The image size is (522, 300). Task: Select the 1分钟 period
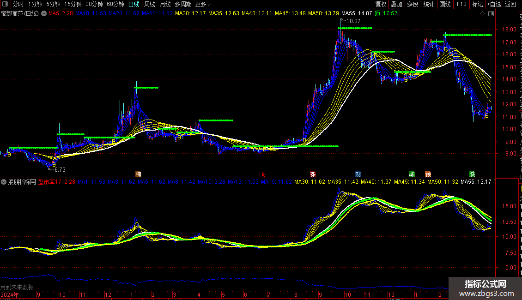point(35,4)
